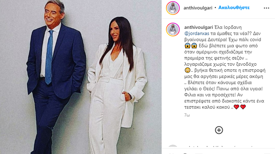
Task: Click the caption line mentioning covid
Action: [x=223, y=39]
